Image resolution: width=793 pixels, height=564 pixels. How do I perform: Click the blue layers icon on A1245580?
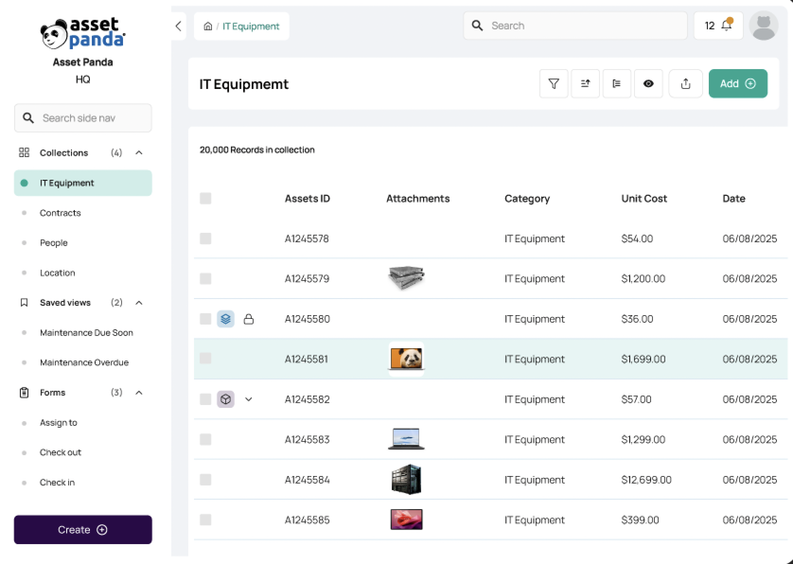point(226,319)
